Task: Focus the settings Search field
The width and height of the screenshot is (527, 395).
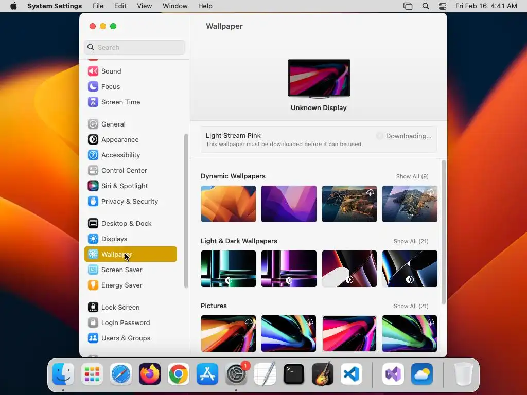Action: (134, 47)
